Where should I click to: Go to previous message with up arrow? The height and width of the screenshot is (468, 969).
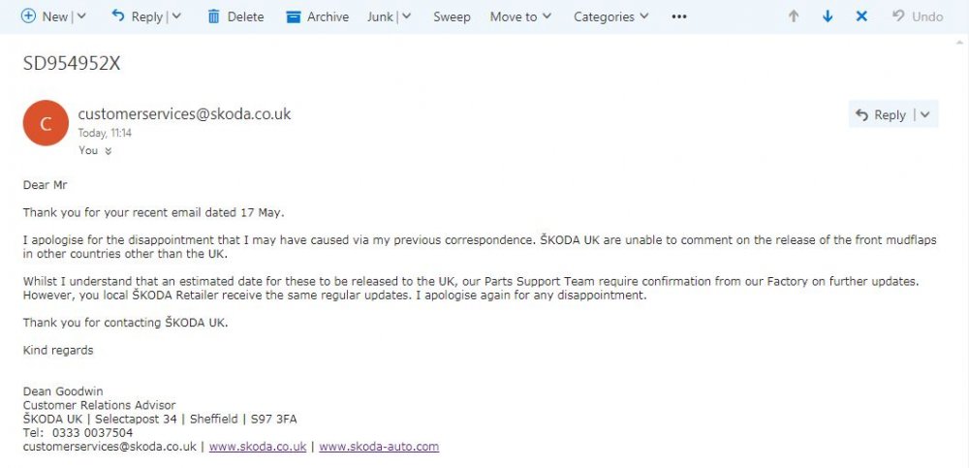[x=794, y=16]
